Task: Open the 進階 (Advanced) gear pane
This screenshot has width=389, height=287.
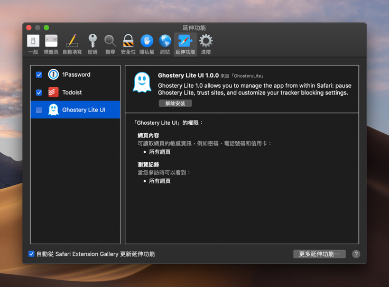Action: point(206,44)
